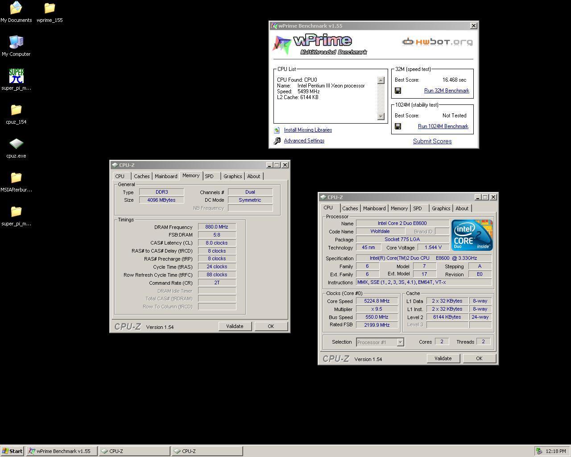Activate the second CPU-Z taskbar button
Screen dimensions: 571x457
coord(207,451)
